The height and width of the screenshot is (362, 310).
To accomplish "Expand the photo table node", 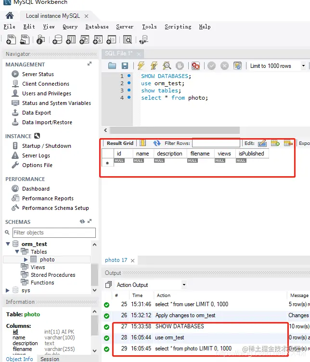I will (x=26, y=259).
